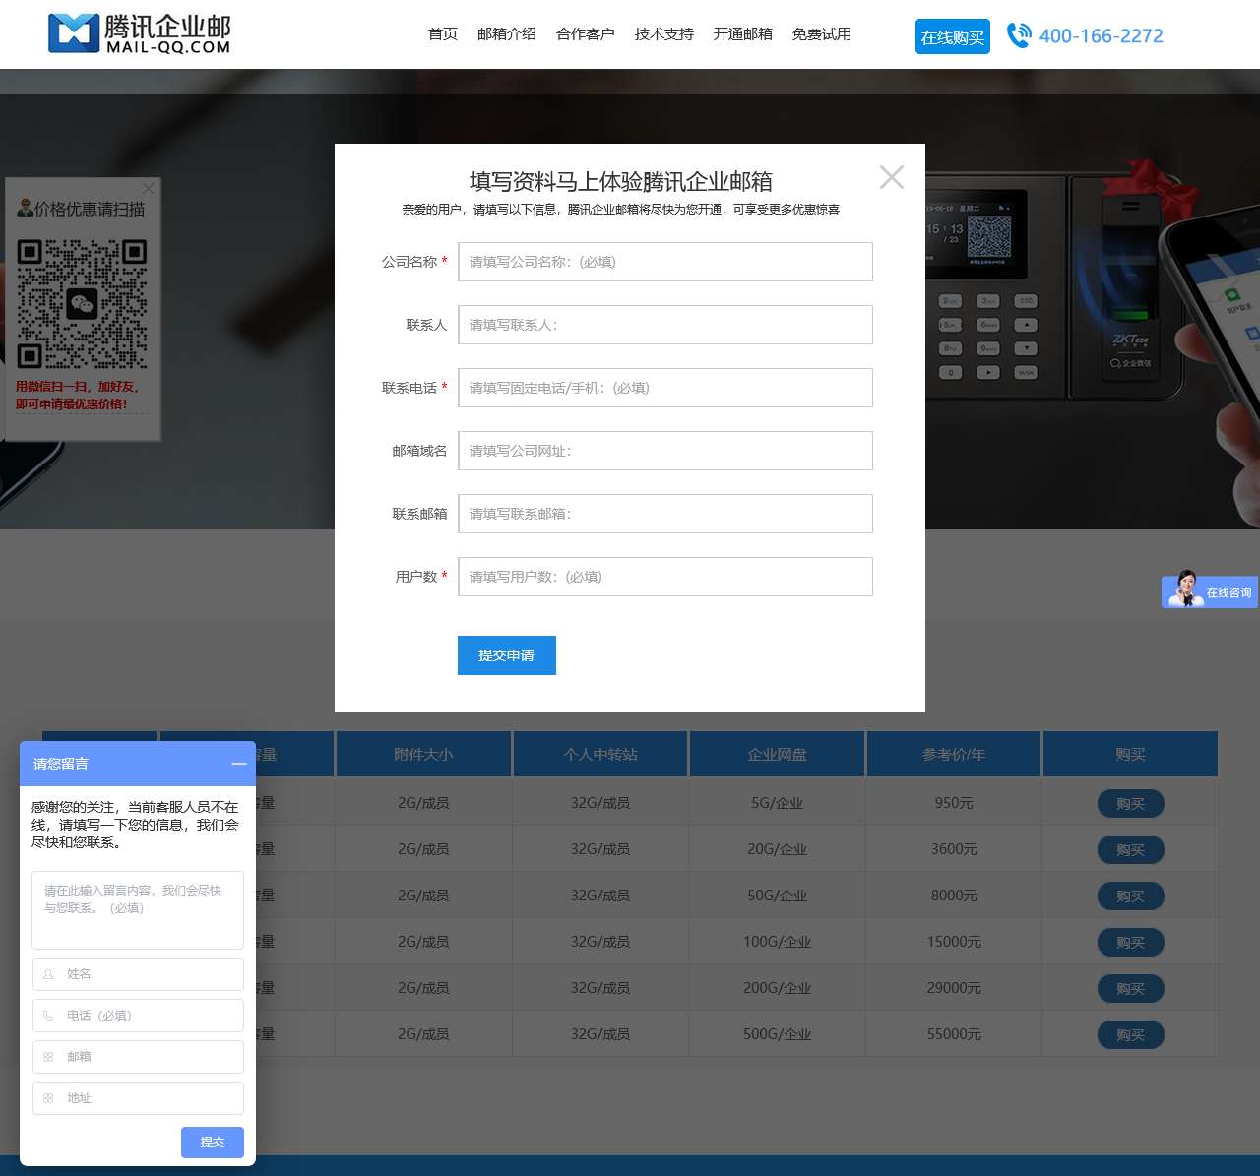
Task: Click into the 联系电话 input field
Action: (x=665, y=388)
